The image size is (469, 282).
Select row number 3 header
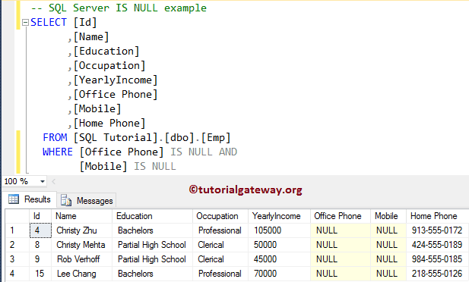tap(17, 259)
